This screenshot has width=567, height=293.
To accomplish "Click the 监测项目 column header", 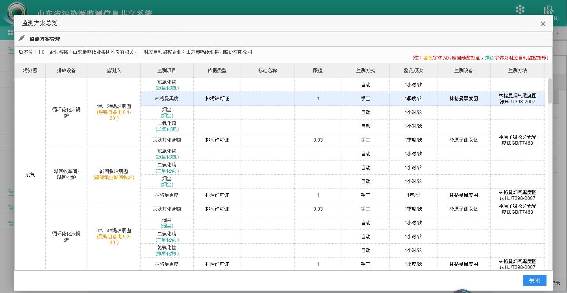I will 167,70.
